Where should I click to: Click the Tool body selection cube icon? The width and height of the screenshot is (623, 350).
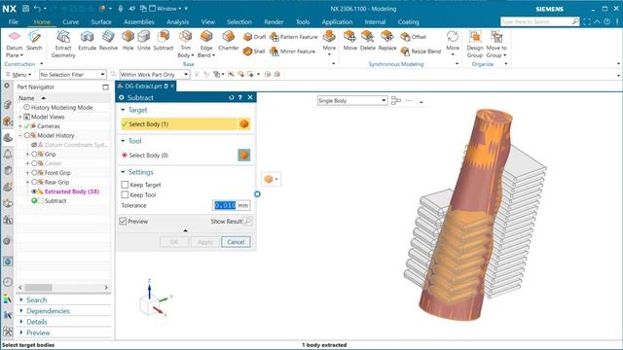coord(244,156)
